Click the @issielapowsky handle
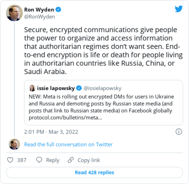189x184 pixels. [x=102, y=88]
